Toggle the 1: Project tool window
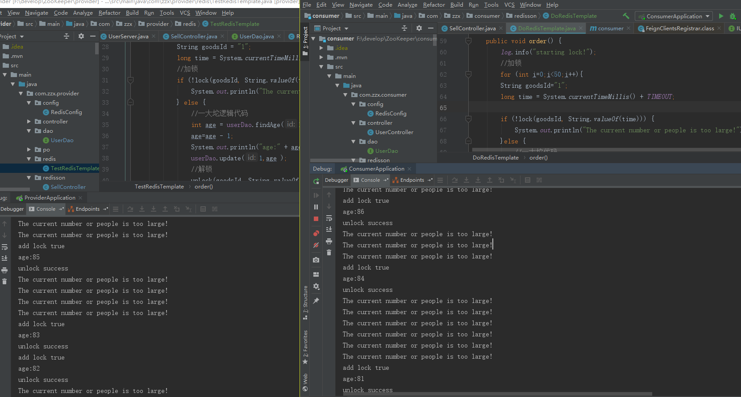Screen dimensions: 741x397 305,41
